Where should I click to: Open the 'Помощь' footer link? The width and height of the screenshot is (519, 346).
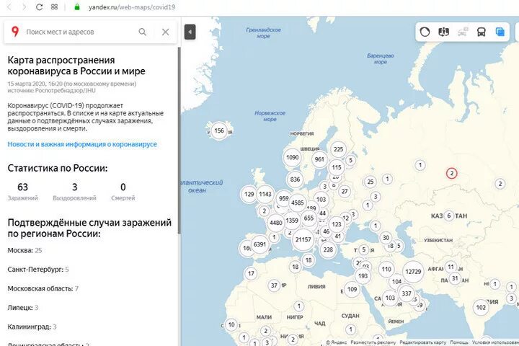(x=459, y=342)
